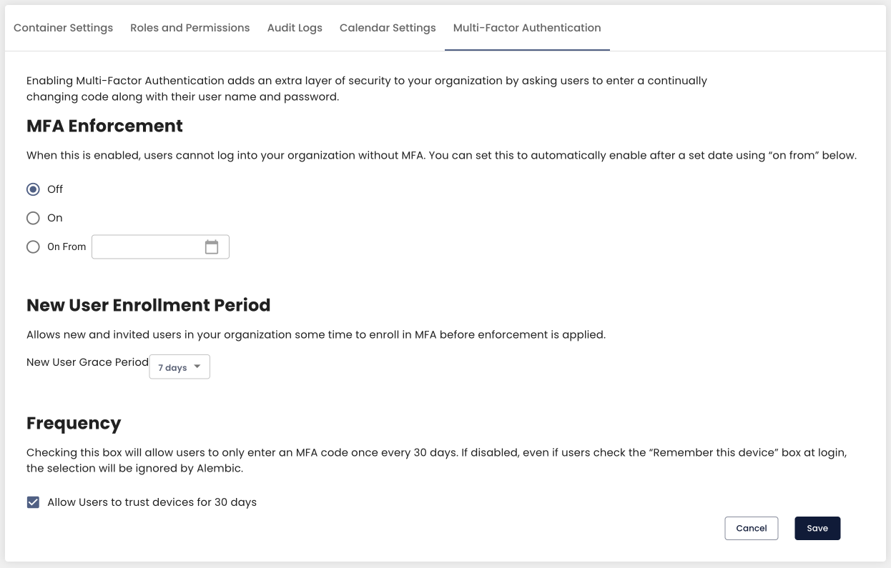Switch to the Calendar Settings tab
891x568 pixels.
click(x=387, y=28)
